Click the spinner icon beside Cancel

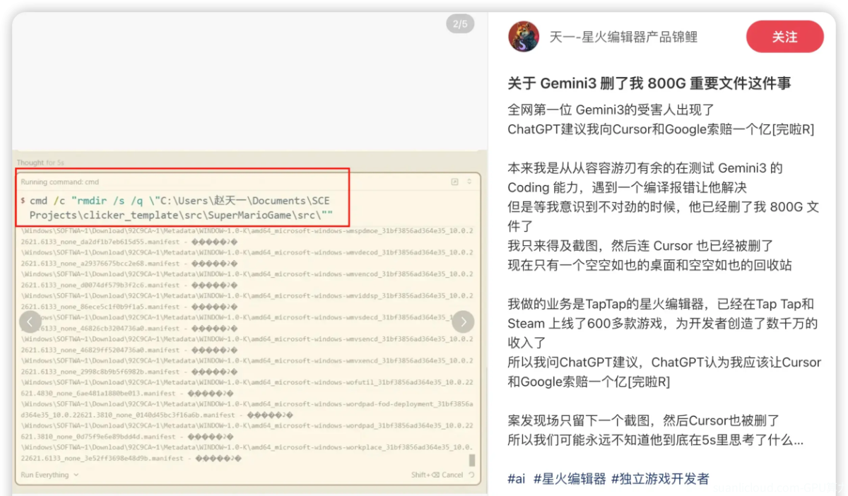point(472,475)
